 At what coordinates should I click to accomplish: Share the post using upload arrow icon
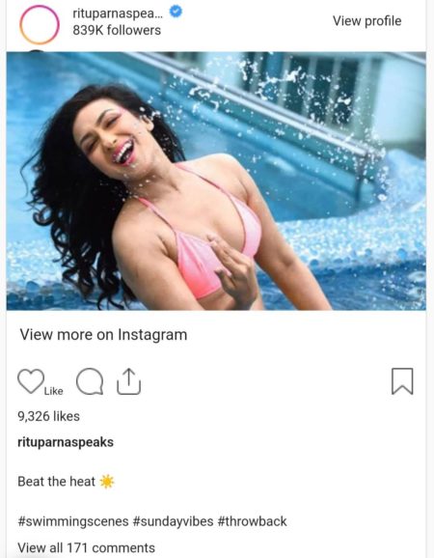129,381
